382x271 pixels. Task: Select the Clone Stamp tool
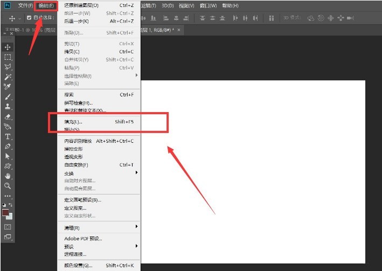coord(8,107)
